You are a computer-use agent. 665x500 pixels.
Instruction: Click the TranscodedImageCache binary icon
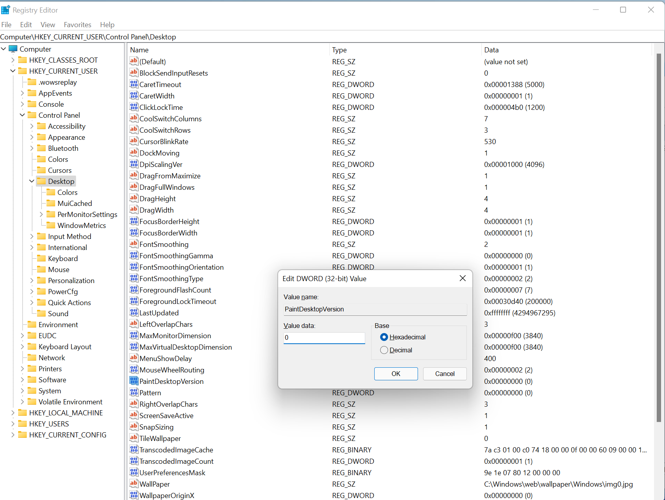(x=134, y=449)
